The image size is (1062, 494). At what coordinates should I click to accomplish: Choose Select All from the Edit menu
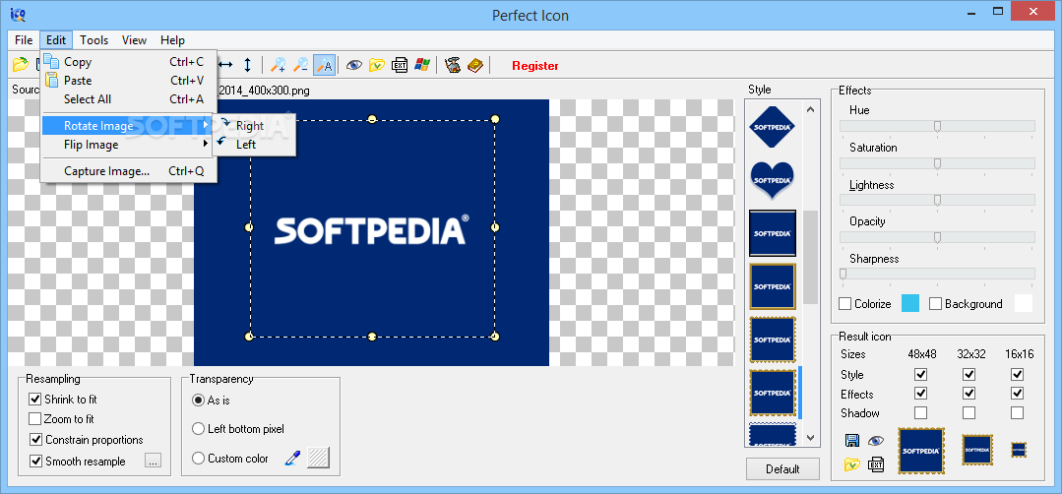coord(128,98)
